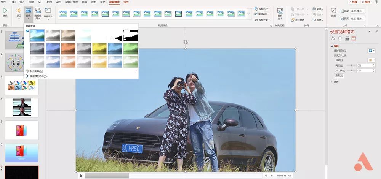Image resolution: width=381 pixels, height=179 pixels.
Task: Click the volume icon on video control bar
Action: tap(290, 176)
